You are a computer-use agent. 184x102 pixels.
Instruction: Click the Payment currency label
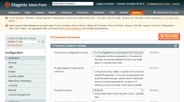[63, 90]
